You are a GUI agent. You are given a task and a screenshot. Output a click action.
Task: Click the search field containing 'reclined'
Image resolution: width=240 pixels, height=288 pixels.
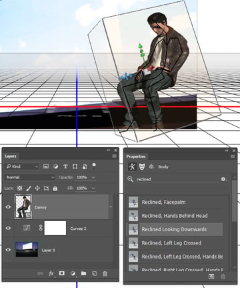pyautogui.click(x=177, y=179)
